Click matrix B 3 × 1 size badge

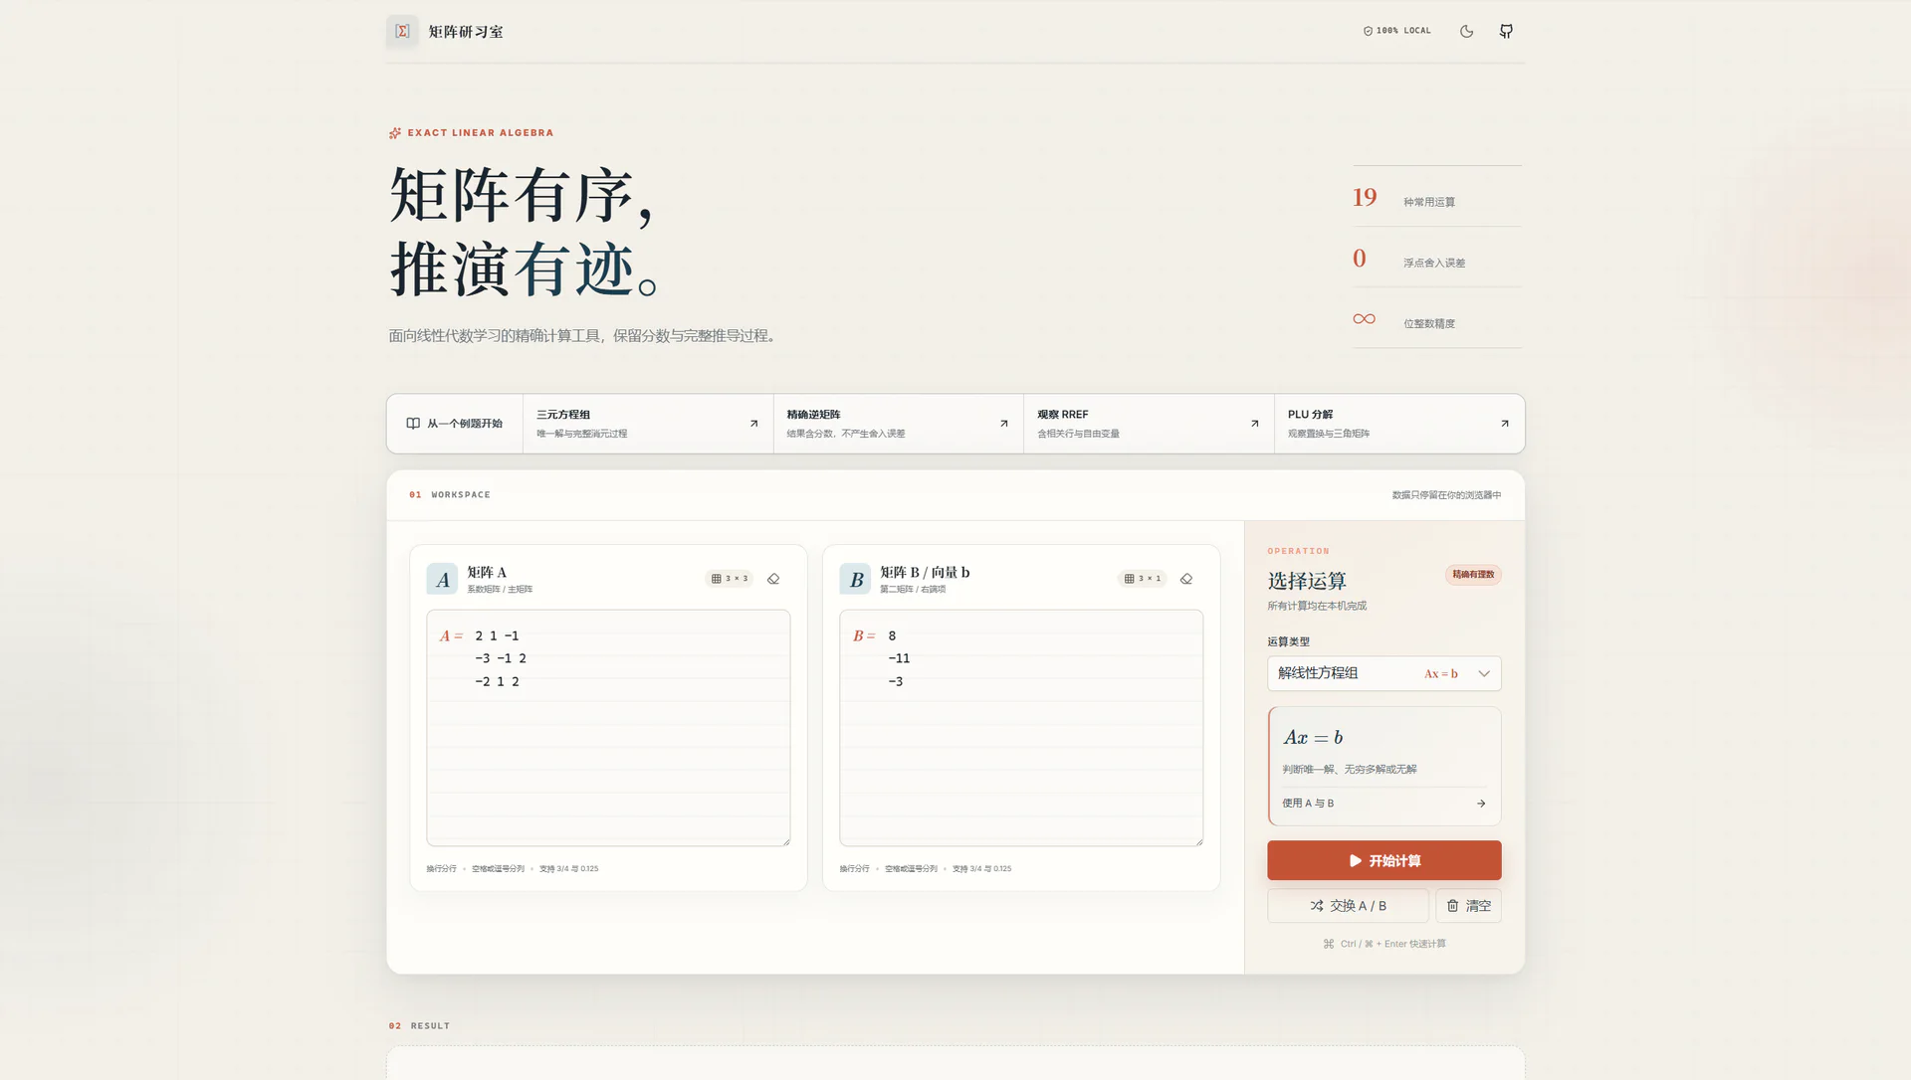click(x=1143, y=579)
